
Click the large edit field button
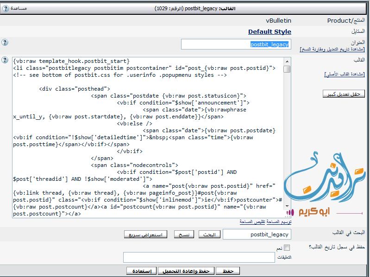(344, 94)
